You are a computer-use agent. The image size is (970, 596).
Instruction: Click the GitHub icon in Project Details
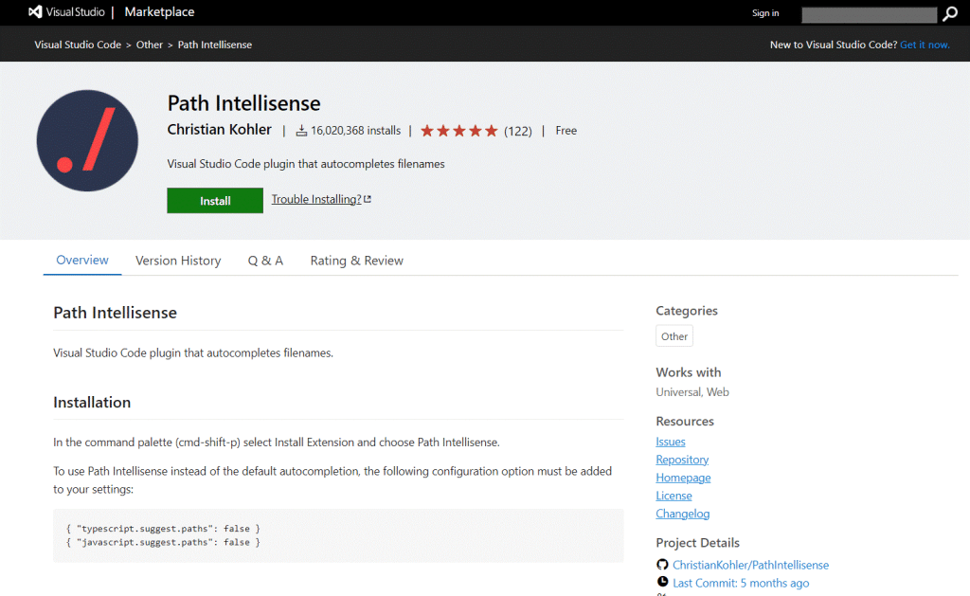tap(662, 565)
